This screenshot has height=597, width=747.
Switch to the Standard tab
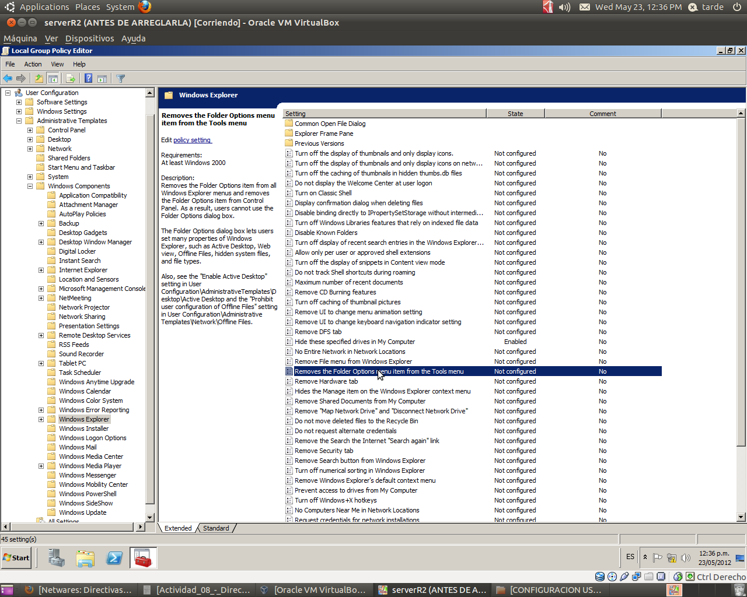click(x=216, y=528)
